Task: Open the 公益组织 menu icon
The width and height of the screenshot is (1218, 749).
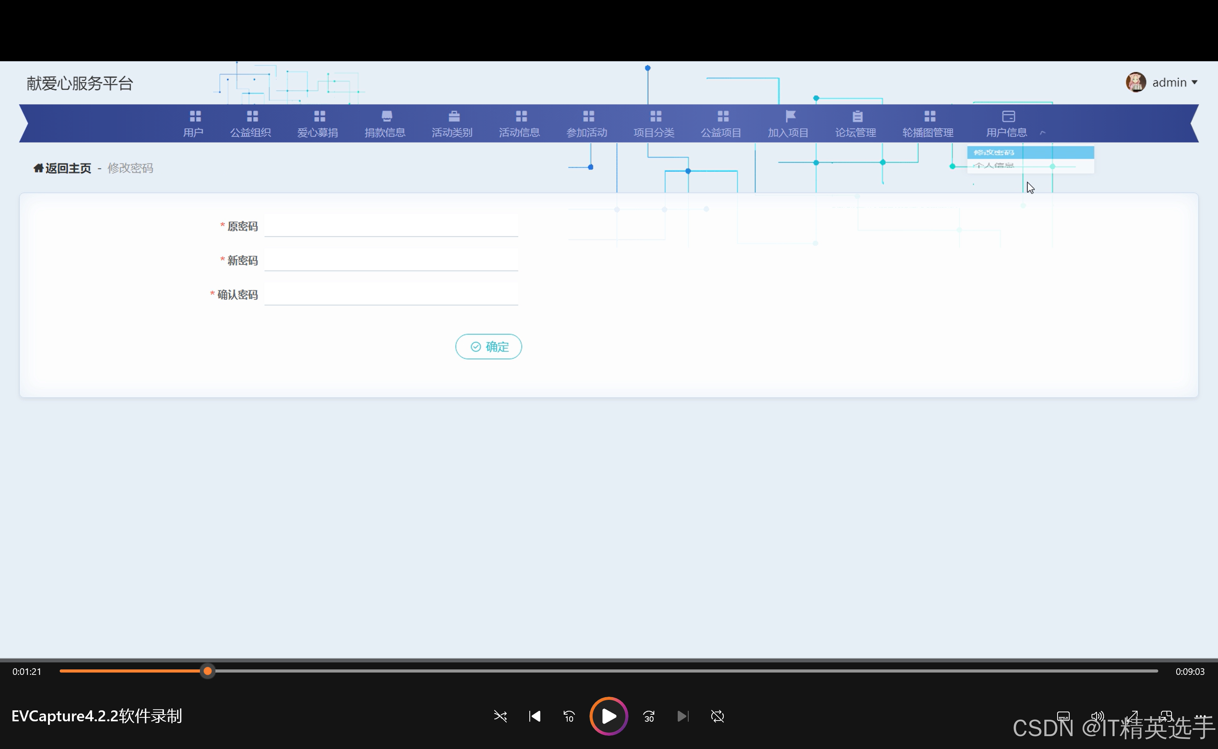Action: (x=252, y=116)
